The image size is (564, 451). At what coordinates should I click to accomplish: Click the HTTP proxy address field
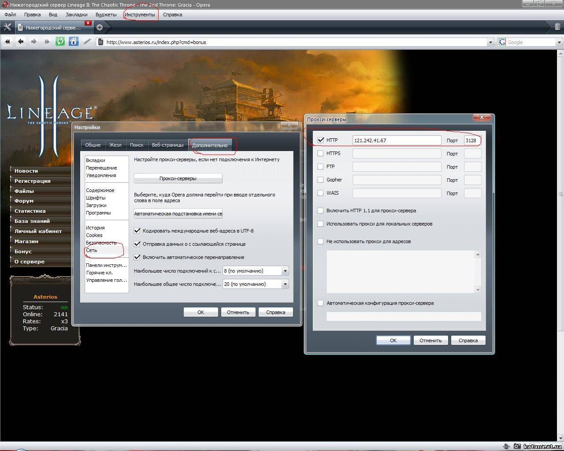[x=397, y=140]
